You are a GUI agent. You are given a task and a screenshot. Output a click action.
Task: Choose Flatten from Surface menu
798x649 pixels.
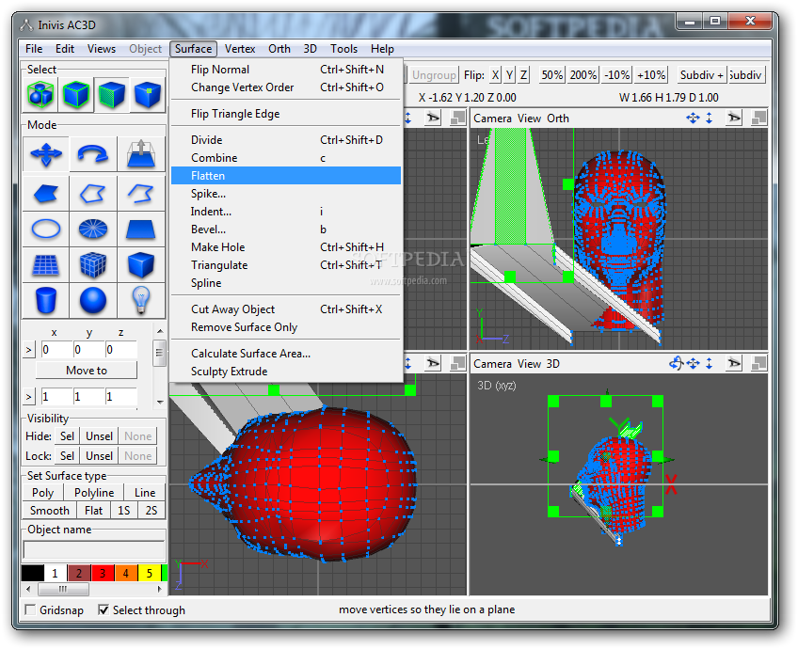(286, 176)
